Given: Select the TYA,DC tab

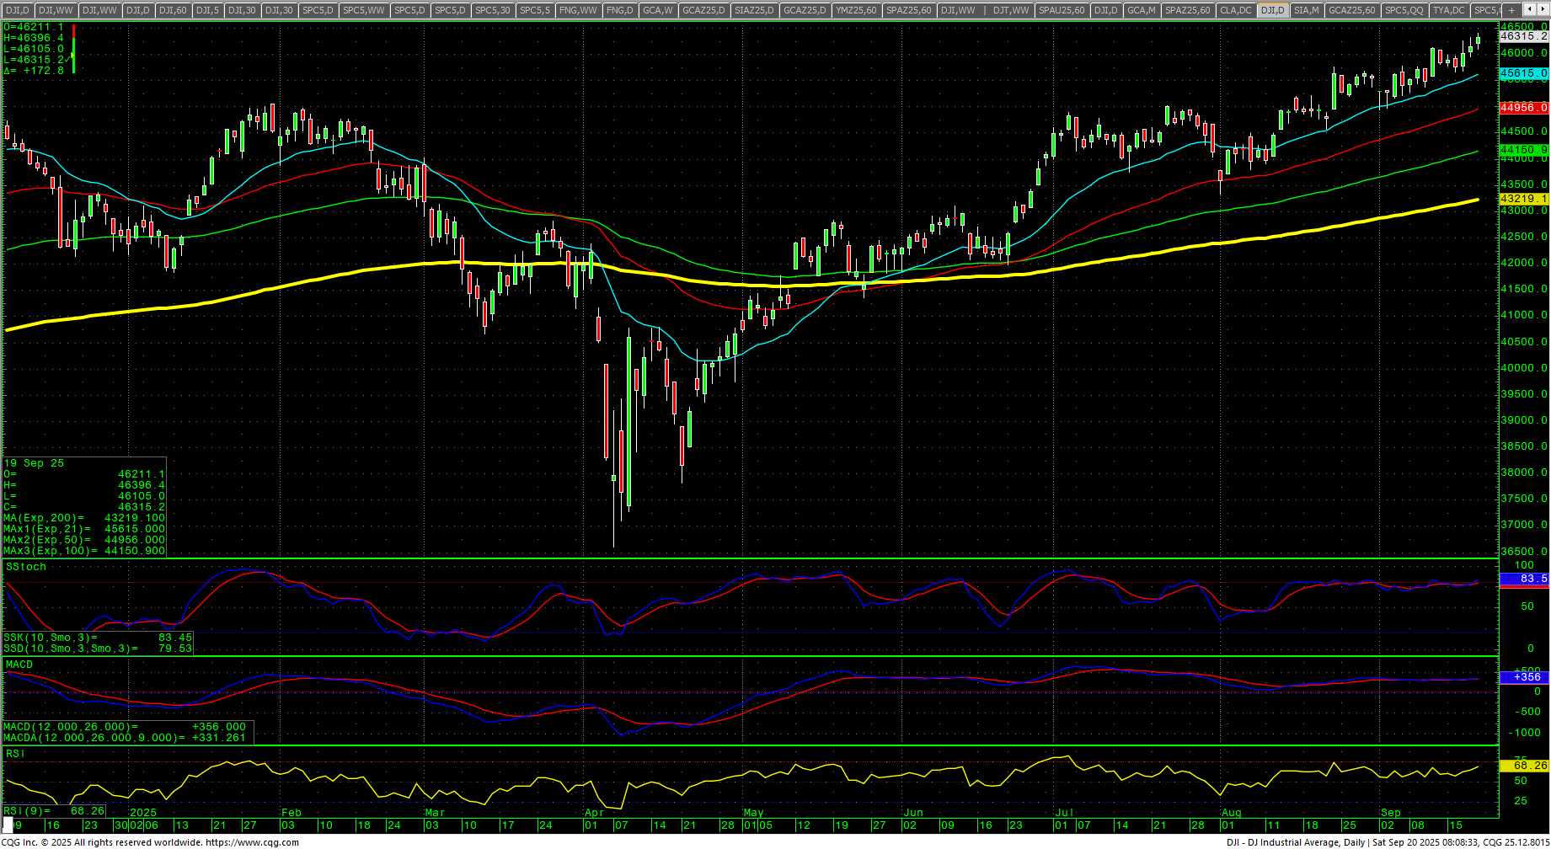Looking at the screenshot, I should click(1448, 10).
